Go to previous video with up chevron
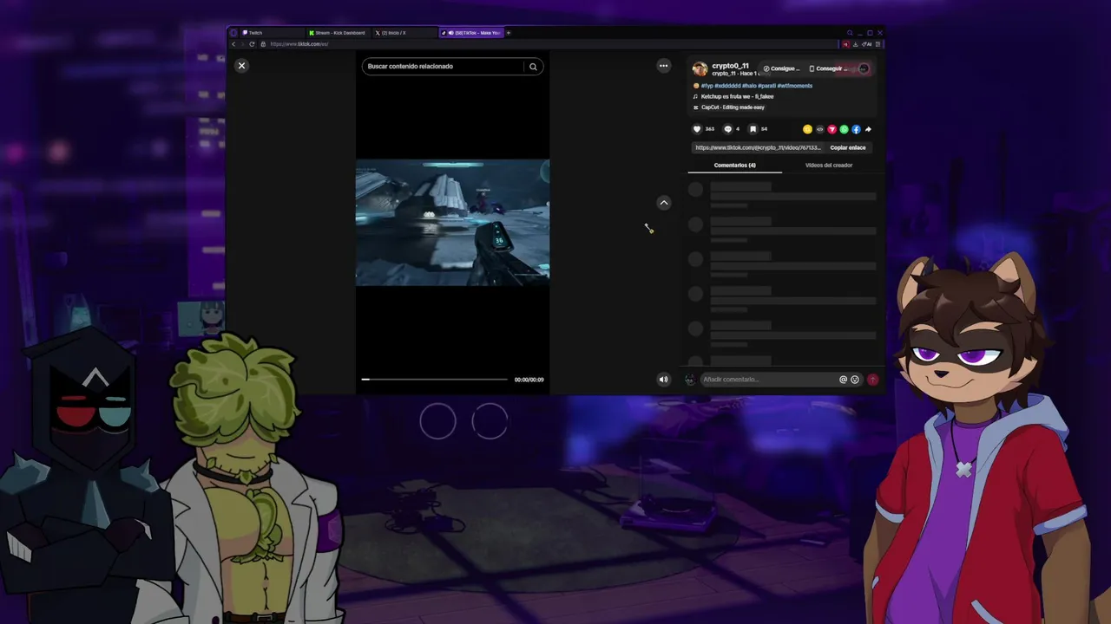This screenshot has height=624, width=1111. [664, 203]
